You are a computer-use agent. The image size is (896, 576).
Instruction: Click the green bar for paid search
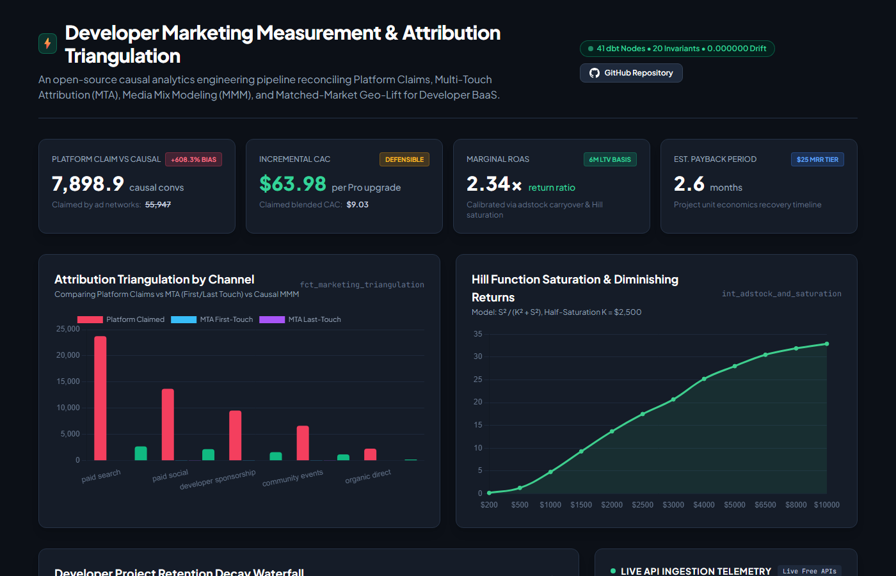click(141, 453)
